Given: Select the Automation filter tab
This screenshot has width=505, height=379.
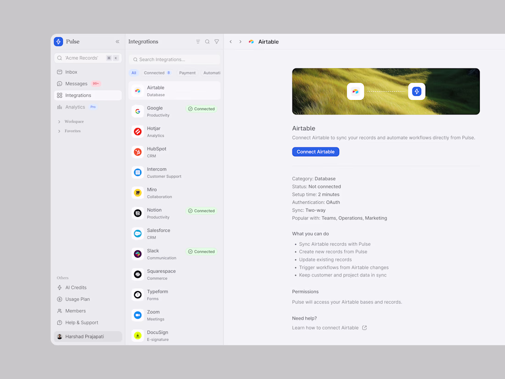Looking at the screenshot, I should point(211,73).
